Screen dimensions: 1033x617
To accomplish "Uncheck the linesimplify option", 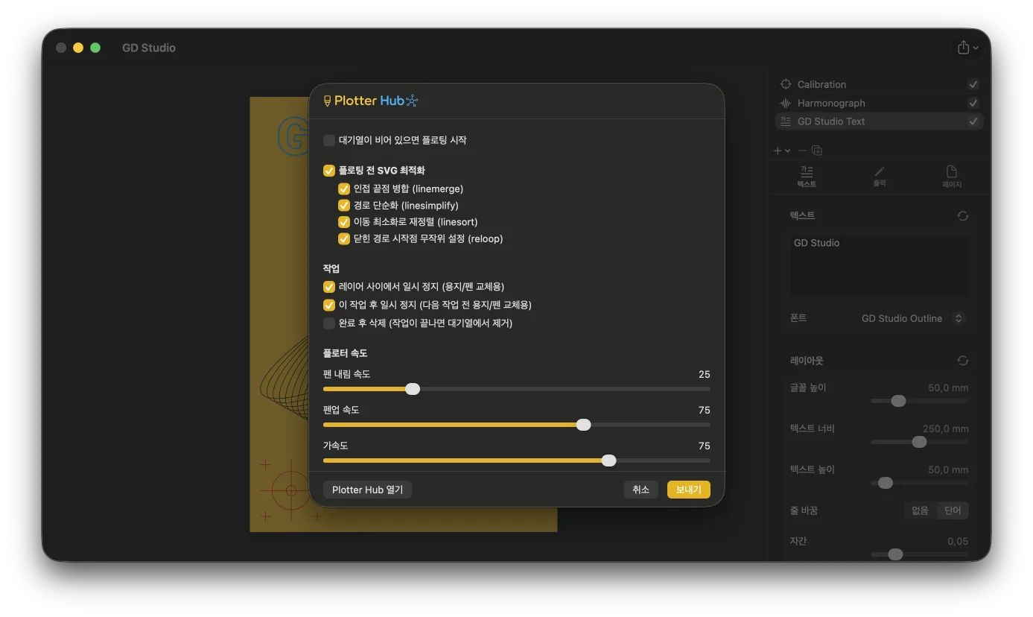I will pos(344,206).
